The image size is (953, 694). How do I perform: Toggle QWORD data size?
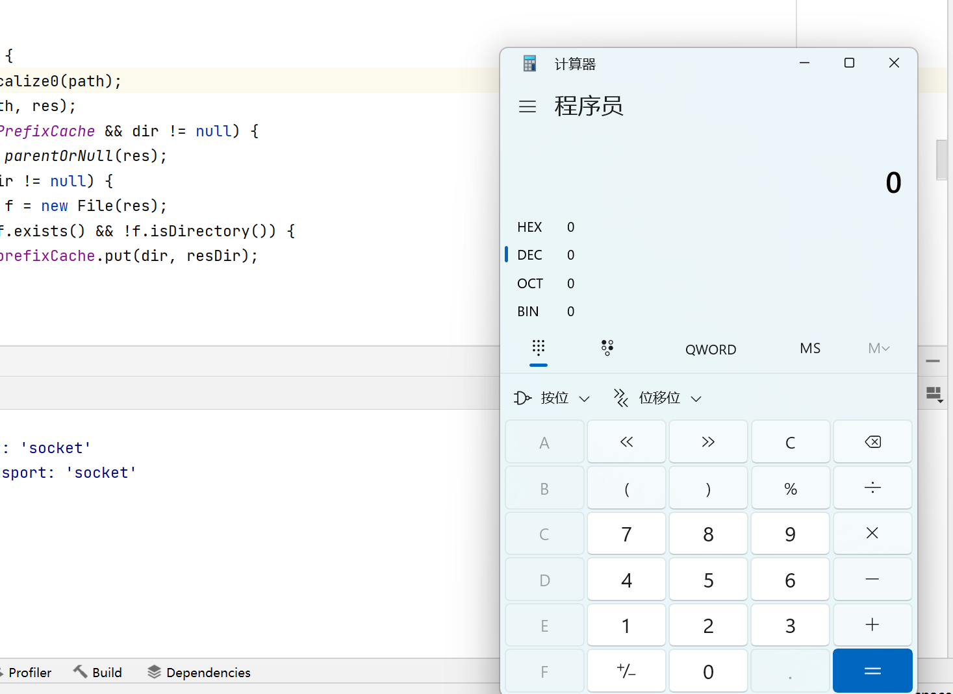[x=711, y=349]
